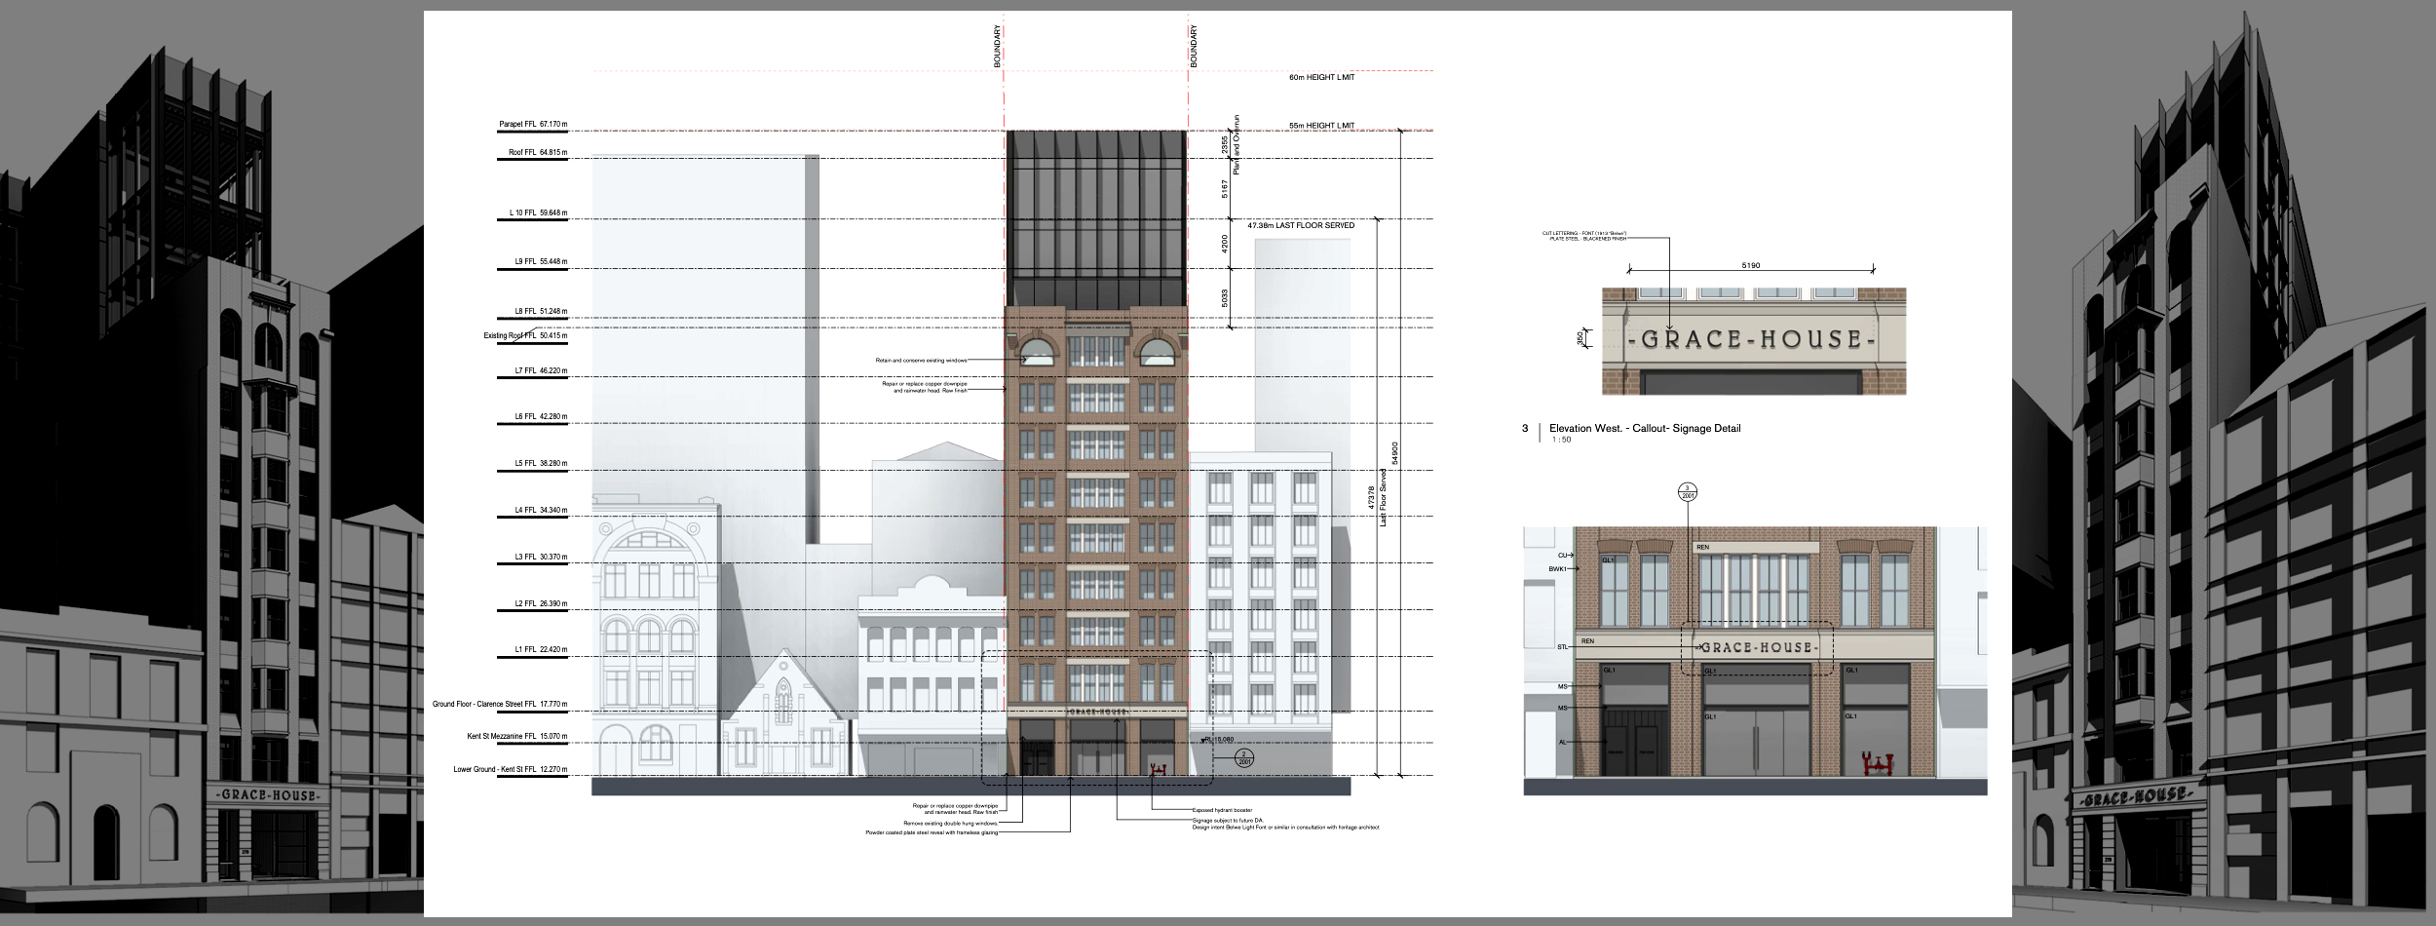Click GRACE-HOUSE lettering in signage detail

click(1752, 340)
